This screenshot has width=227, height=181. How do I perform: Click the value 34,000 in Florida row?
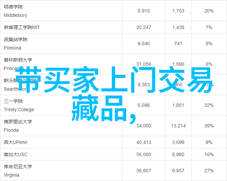[144, 126]
